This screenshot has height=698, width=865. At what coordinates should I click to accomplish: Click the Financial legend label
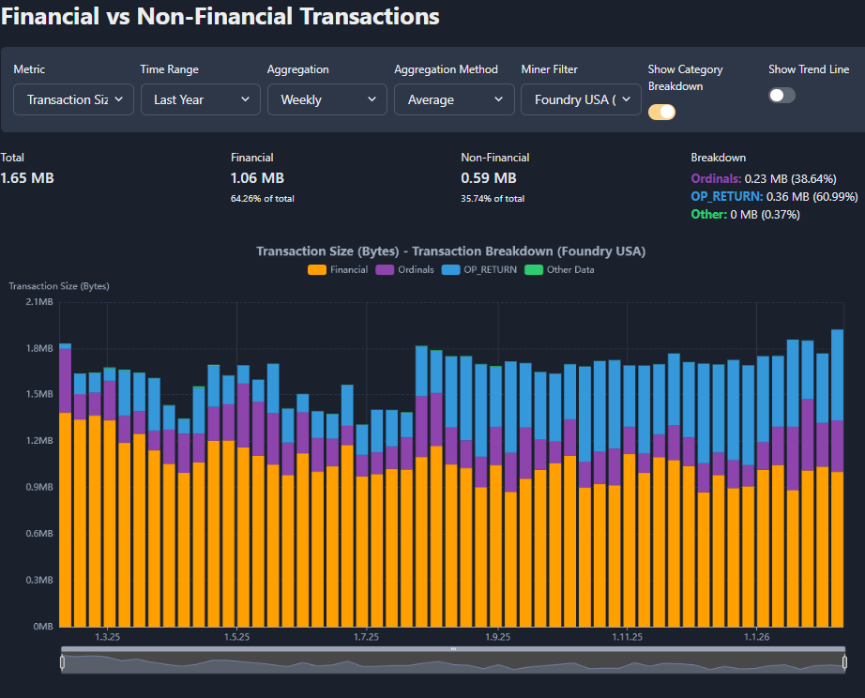point(349,270)
